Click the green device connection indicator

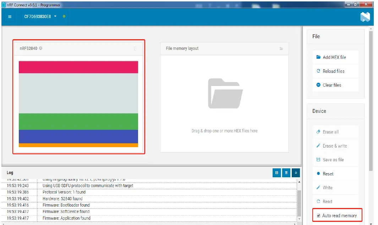pyautogui.click(x=64, y=16)
